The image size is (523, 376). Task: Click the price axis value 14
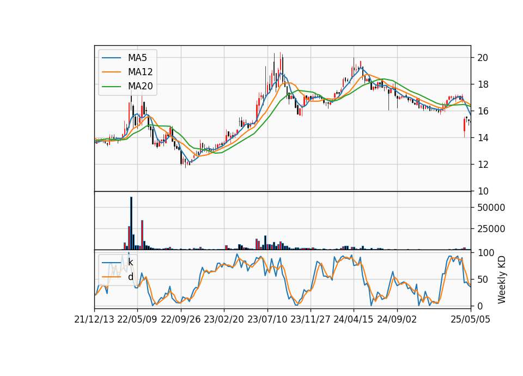(x=483, y=138)
